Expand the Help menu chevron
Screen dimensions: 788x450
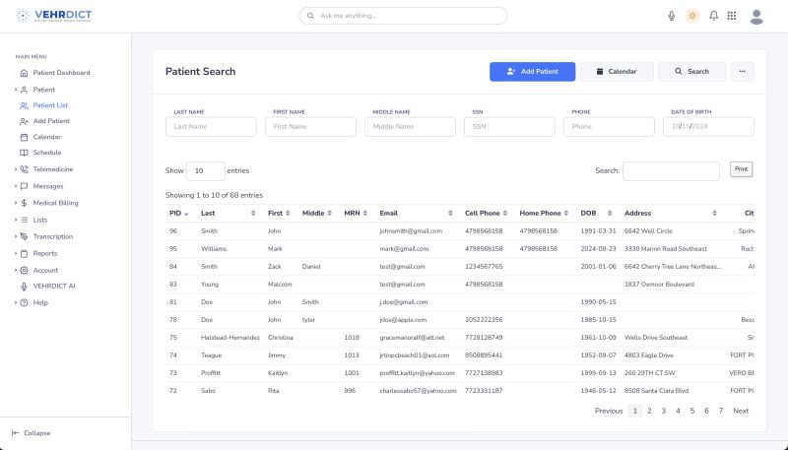point(16,303)
